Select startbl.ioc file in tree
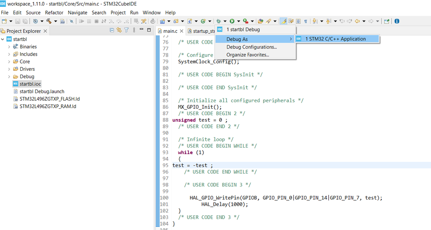Viewport: 431px width, 230px height. point(27,84)
